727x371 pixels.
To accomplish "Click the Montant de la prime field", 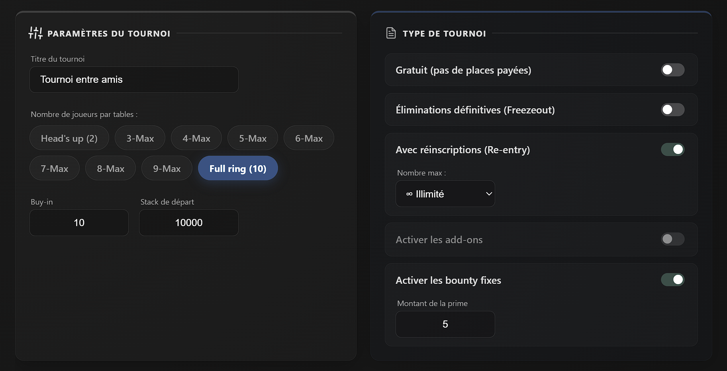I will (x=445, y=324).
